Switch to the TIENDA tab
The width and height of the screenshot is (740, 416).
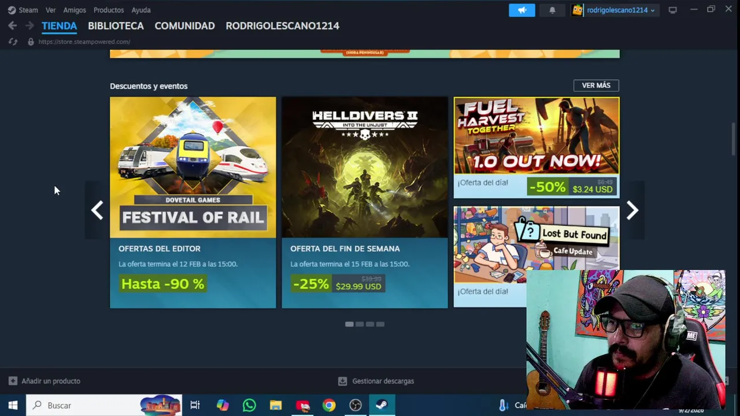coord(59,25)
